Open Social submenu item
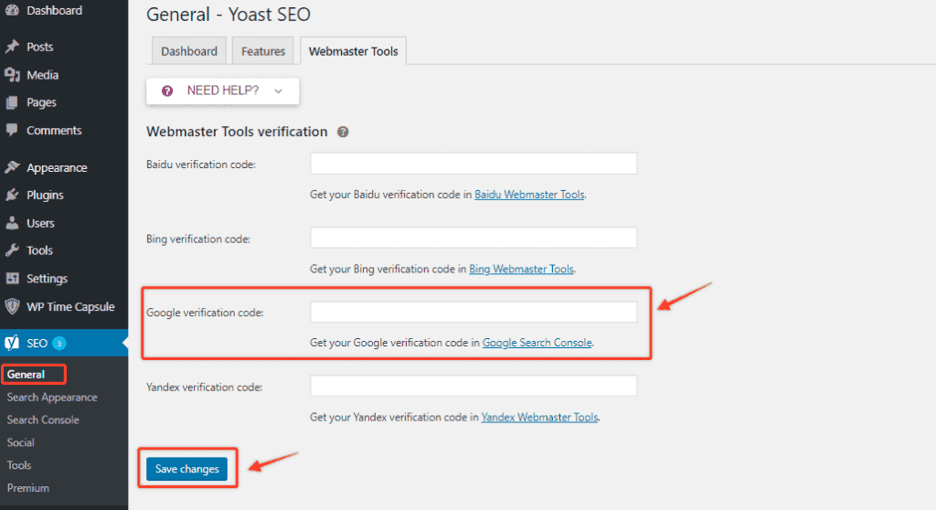The width and height of the screenshot is (936, 510). click(20, 442)
